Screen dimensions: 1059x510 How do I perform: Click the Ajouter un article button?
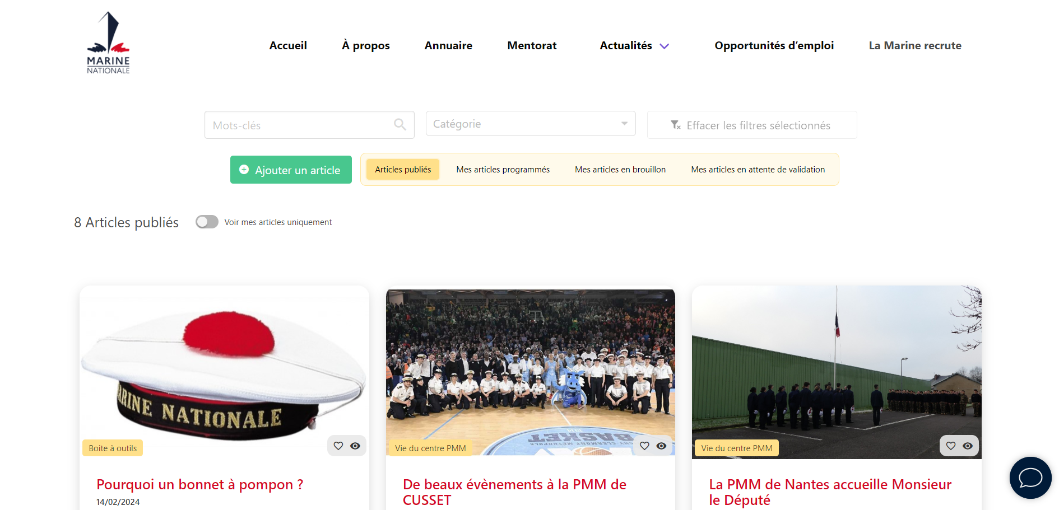pyautogui.click(x=291, y=170)
